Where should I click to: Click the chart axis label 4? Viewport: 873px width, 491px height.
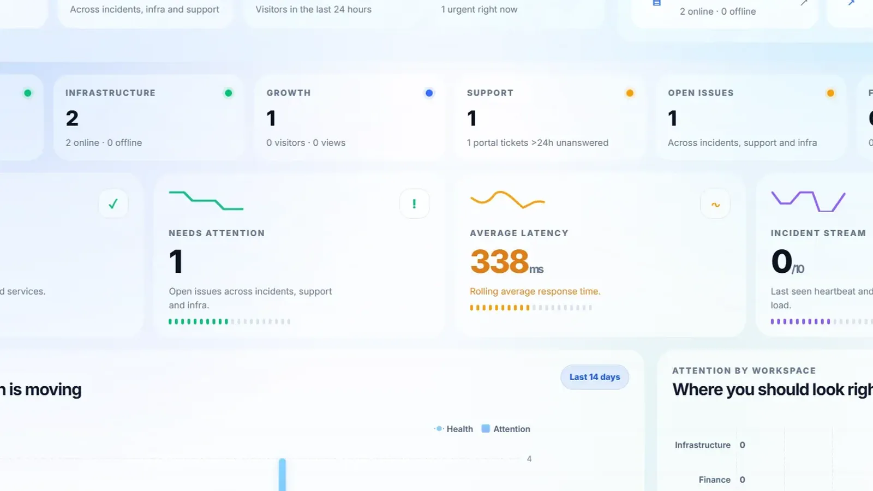coord(529,459)
